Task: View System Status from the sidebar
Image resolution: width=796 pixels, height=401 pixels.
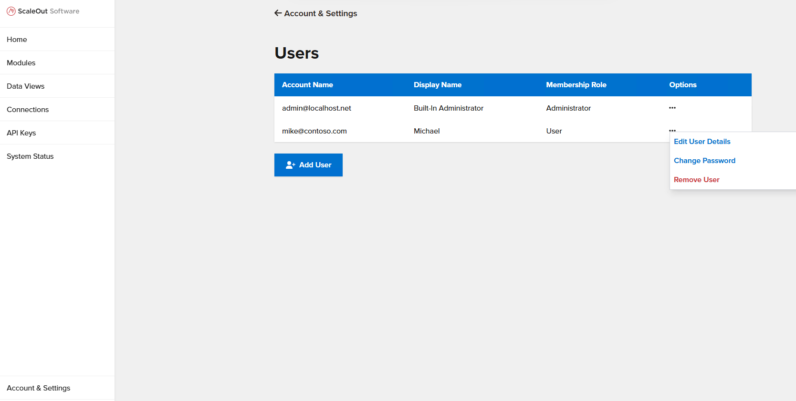Action: [x=30, y=156]
